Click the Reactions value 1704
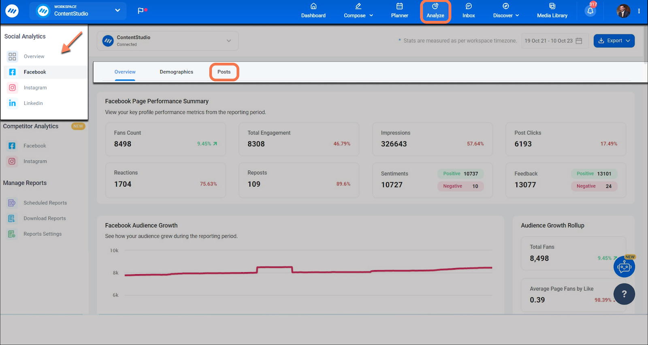Screen dimensions: 648x345 (x=123, y=184)
